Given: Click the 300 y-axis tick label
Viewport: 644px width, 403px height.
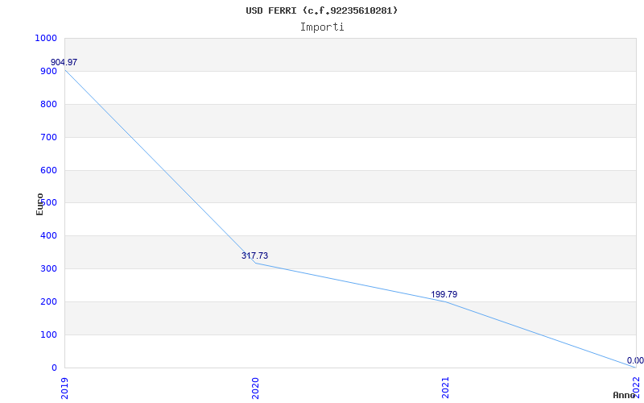Looking at the screenshot, I should click(x=48, y=269).
